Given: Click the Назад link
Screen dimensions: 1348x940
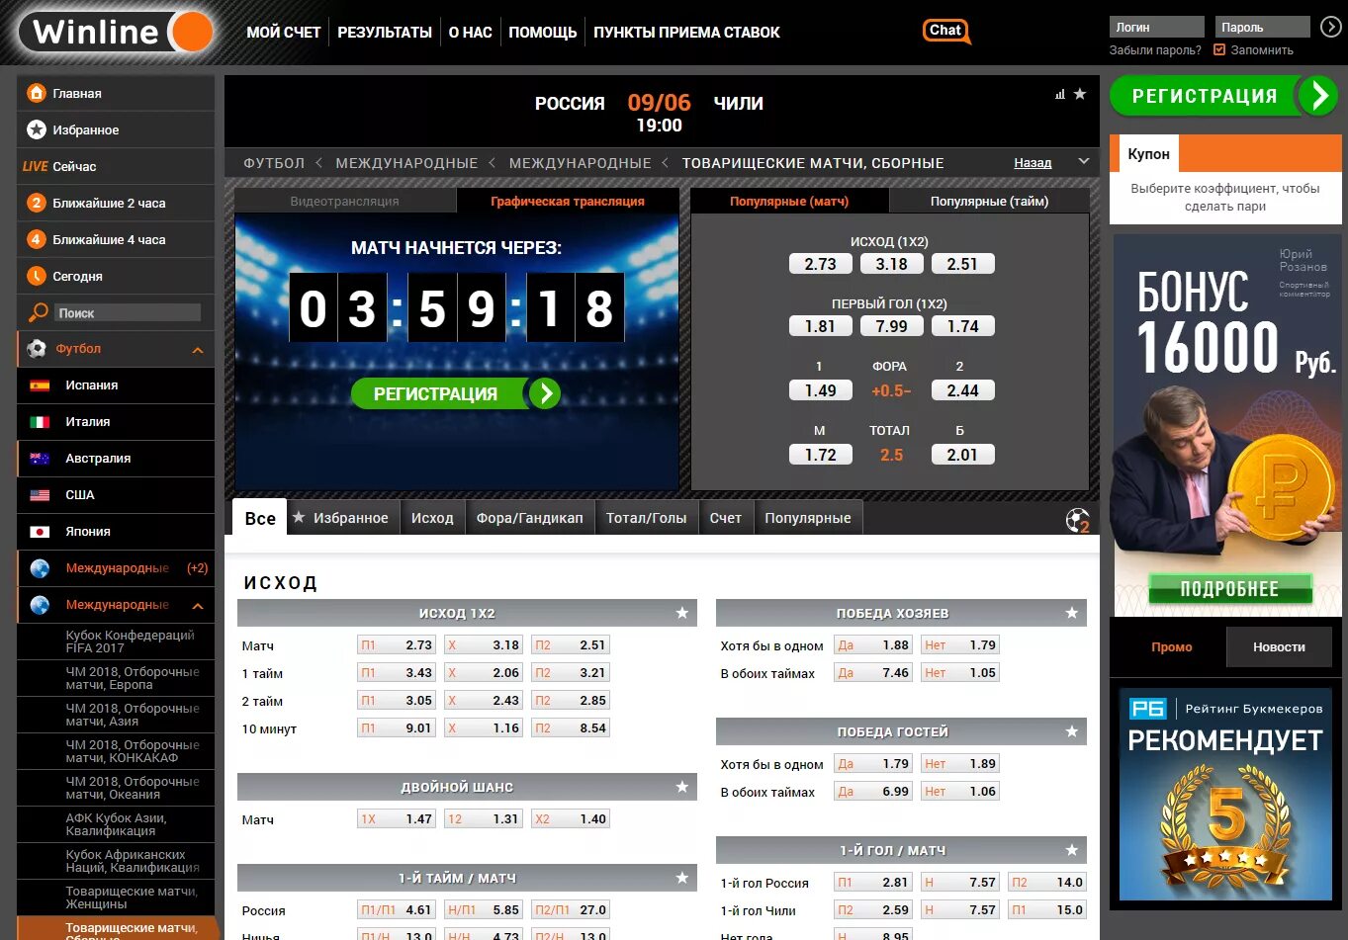Looking at the screenshot, I should click(x=1033, y=162).
